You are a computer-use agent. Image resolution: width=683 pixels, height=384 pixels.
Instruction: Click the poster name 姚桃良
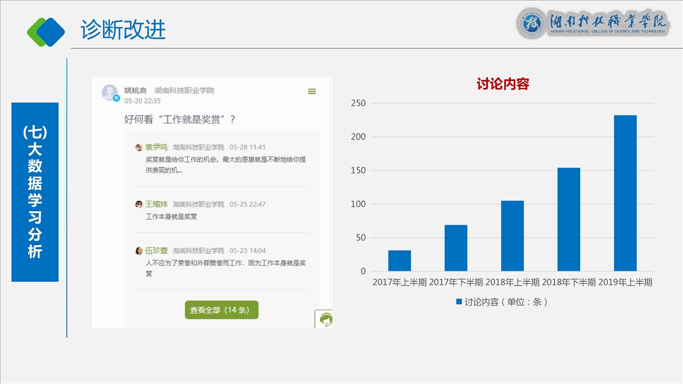[x=136, y=91]
